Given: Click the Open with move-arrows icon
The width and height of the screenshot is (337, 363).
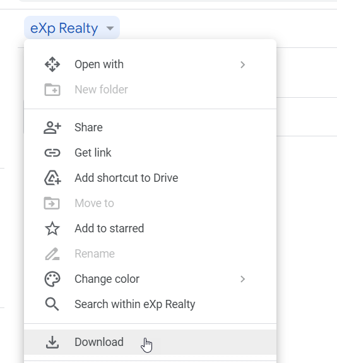Looking at the screenshot, I should coord(52,64).
